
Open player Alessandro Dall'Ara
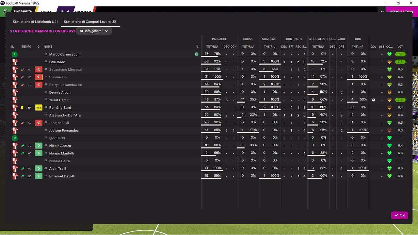tap(65, 115)
